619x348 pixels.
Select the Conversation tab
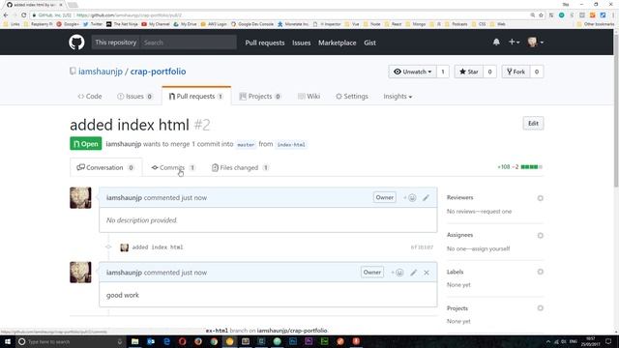pos(105,167)
